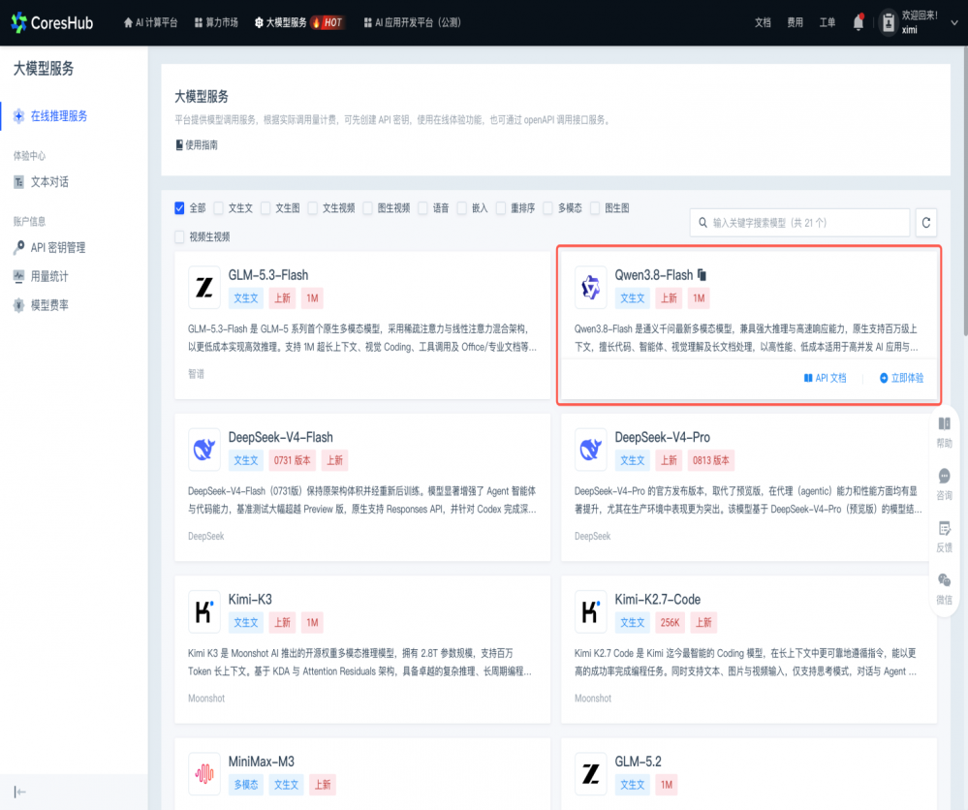Image resolution: width=968 pixels, height=810 pixels.
Task: Open the 使用指南 link
Action: coord(197,145)
